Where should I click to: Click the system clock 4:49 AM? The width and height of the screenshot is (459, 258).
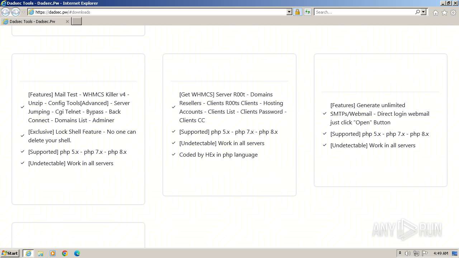tap(441, 253)
